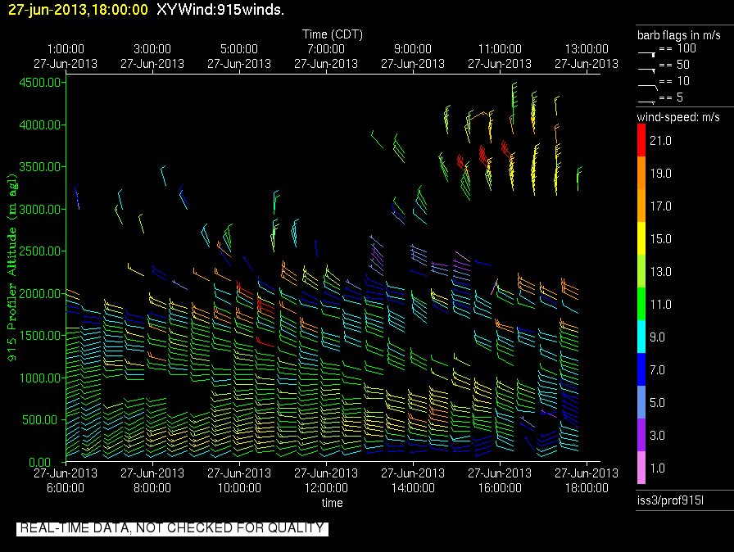
Task: Click the 'iss3/prof915l' source label
Action: coord(670,500)
